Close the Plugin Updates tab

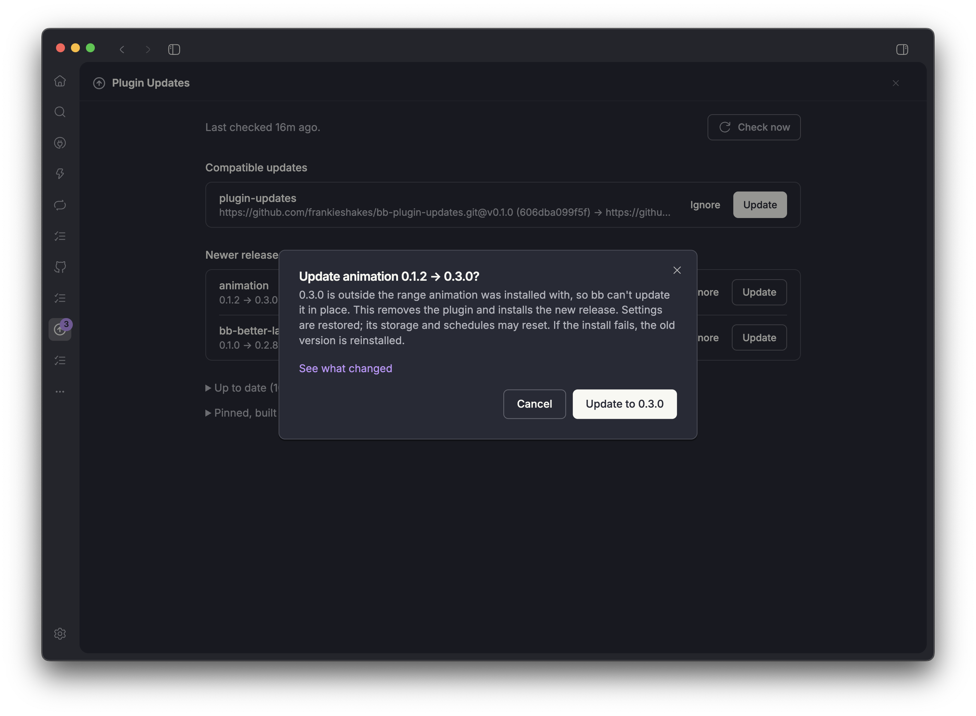(x=895, y=83)
